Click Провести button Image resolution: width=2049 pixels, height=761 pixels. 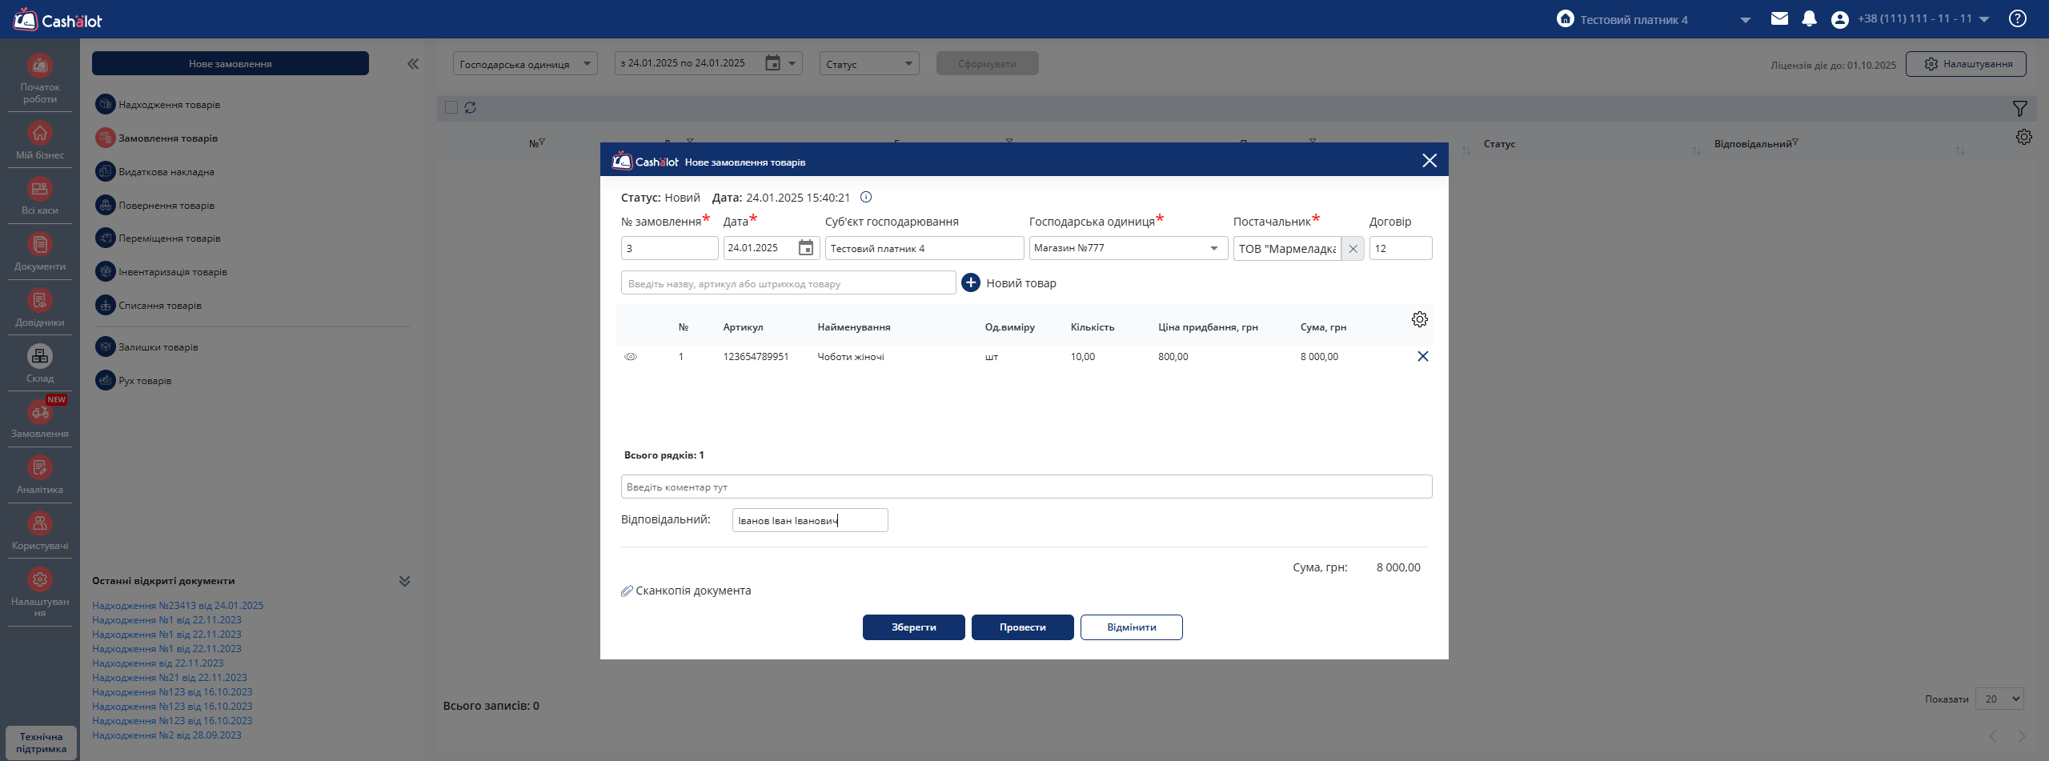click(1023, 627)
